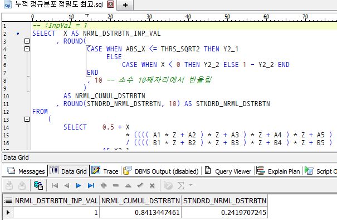
Task: Click line number 12 in the gutter
Action: click(x=6, y=112)
